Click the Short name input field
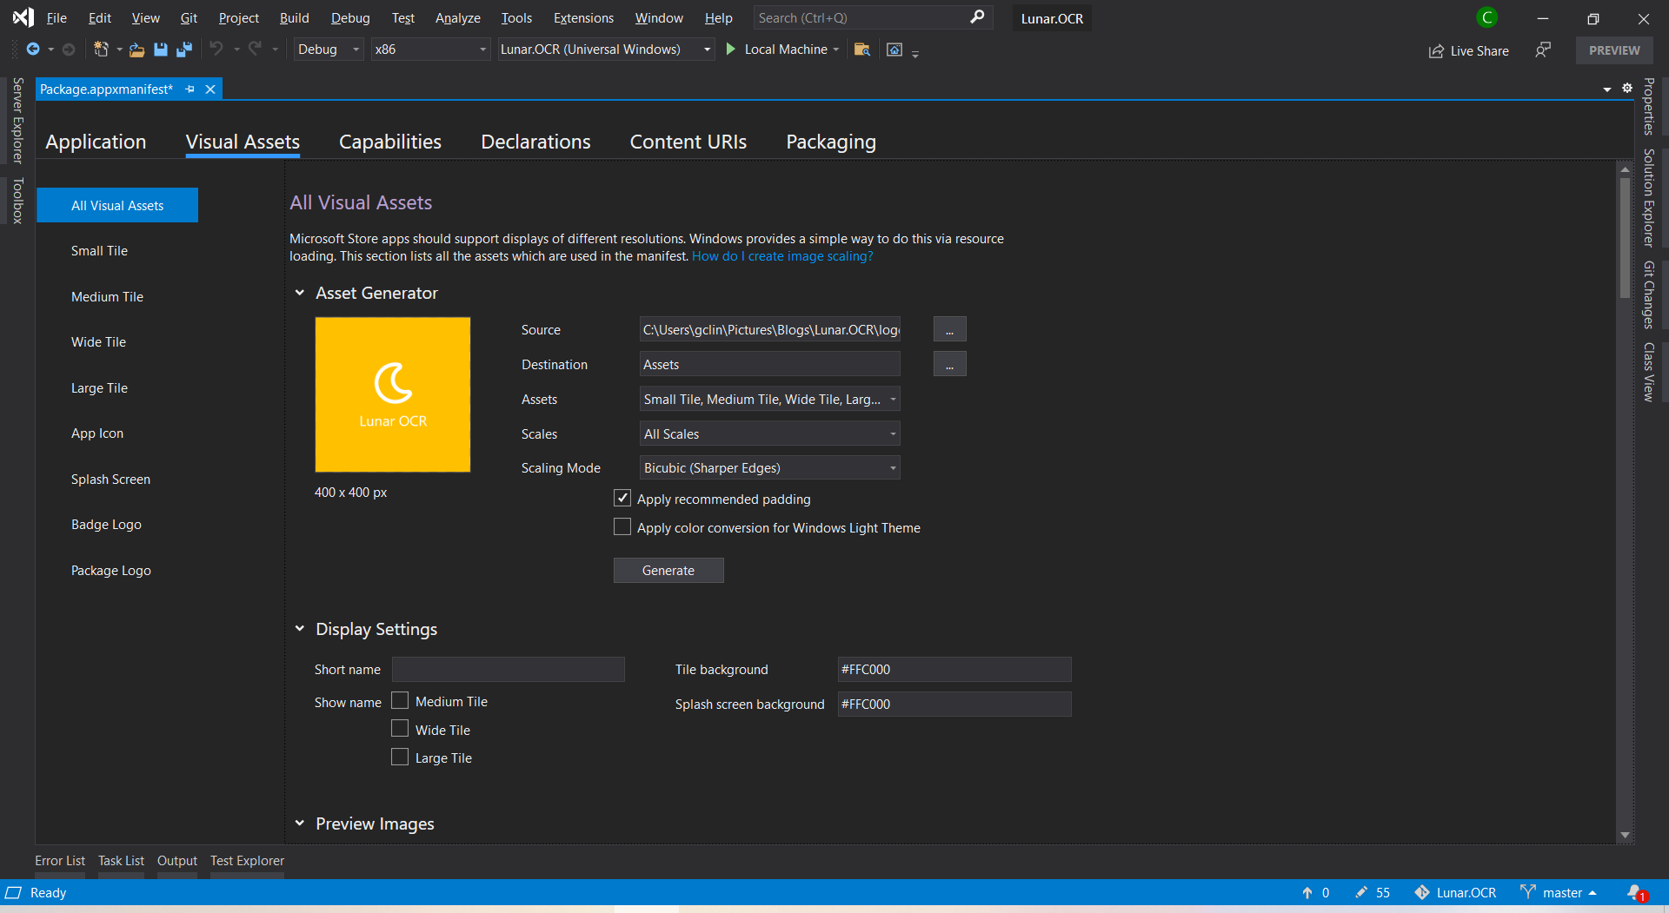The width and height of the screenshot is (1669, 913). click(x=508, y=670)
